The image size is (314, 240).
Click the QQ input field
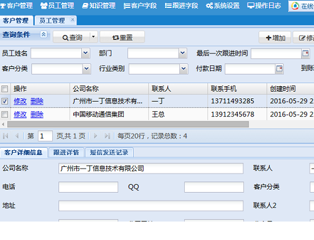(214, 187)
